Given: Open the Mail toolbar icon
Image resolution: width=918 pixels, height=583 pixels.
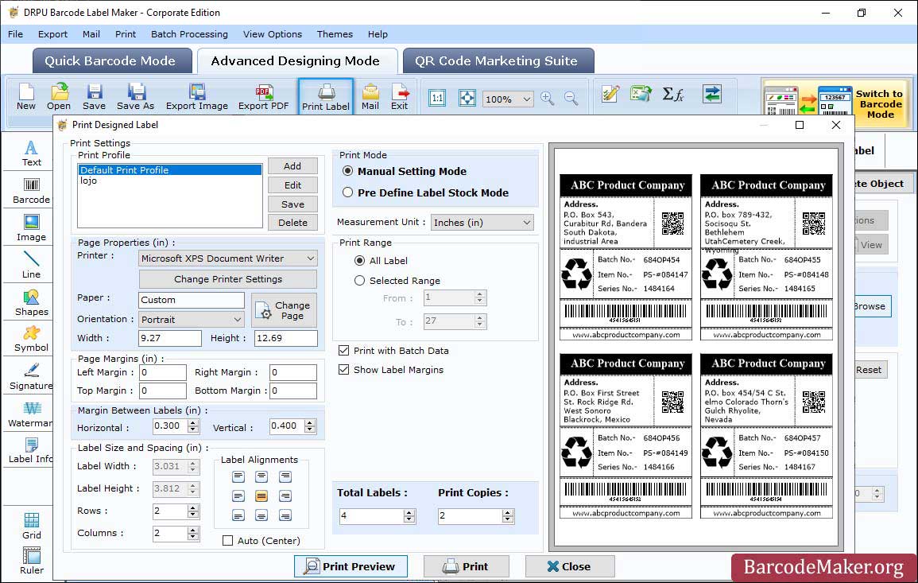Looking at the screenshot, I should click(370, 97).
